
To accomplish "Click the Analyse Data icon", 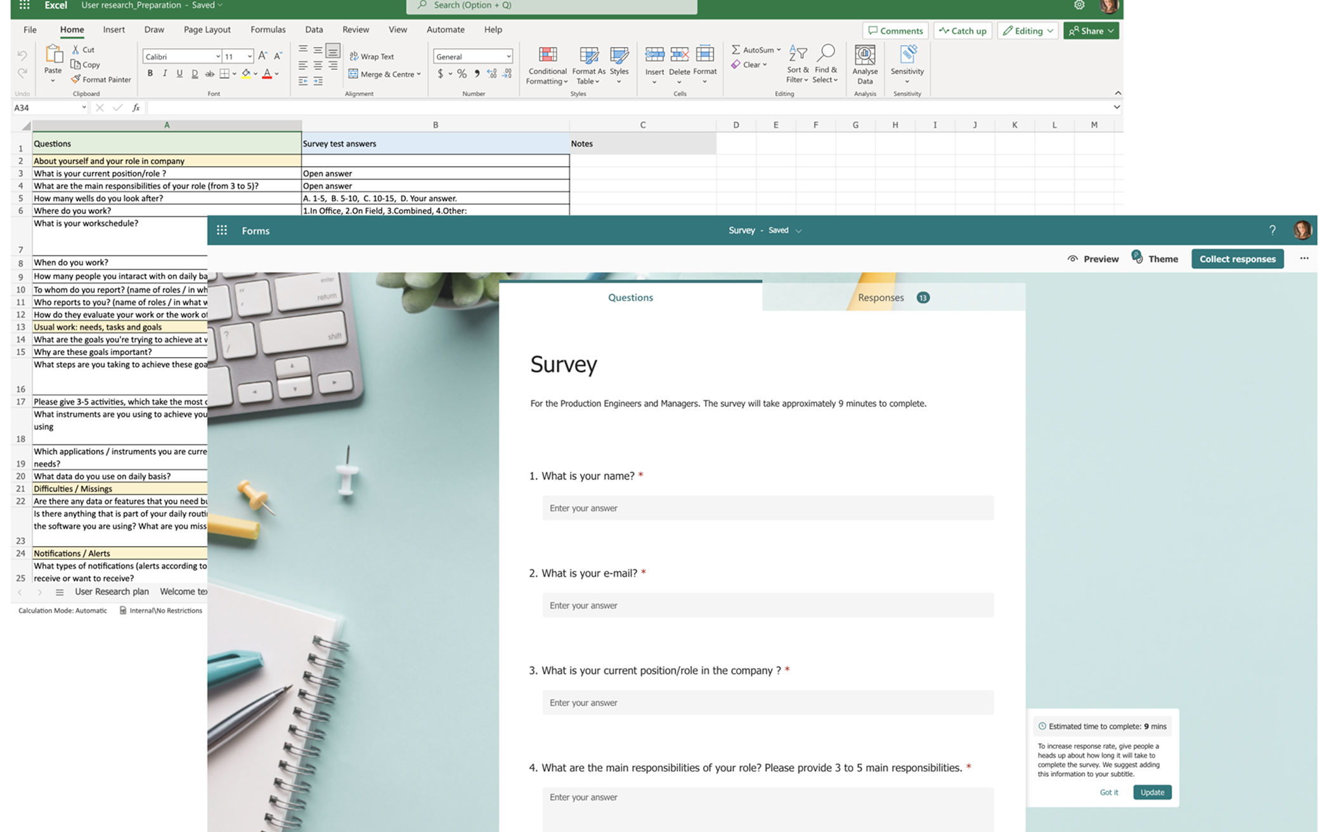I will click(865, 55).
